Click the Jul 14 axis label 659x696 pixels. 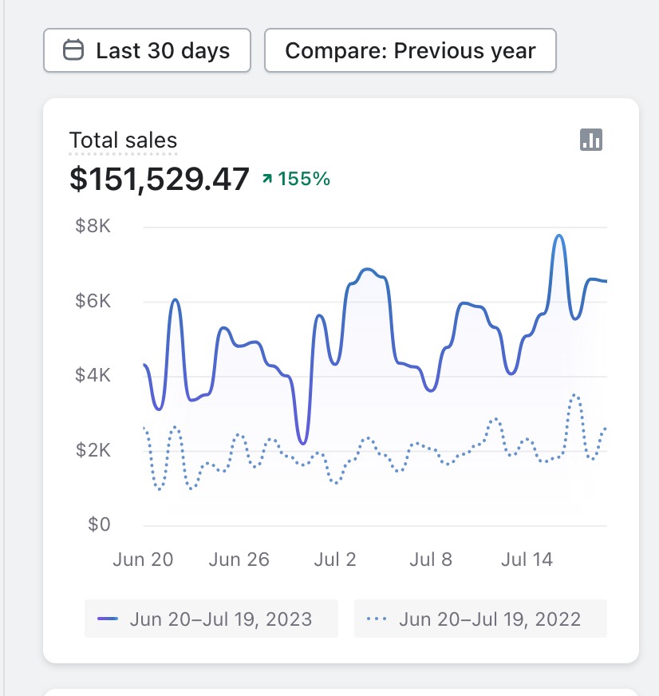(527, 560)
